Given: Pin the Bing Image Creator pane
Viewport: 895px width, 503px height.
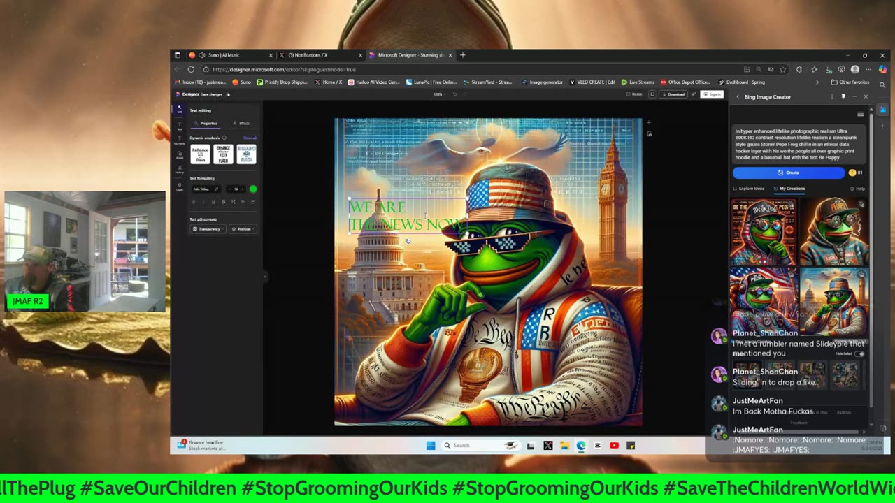Looking at the screenshot, I should [x=843, y=96].
